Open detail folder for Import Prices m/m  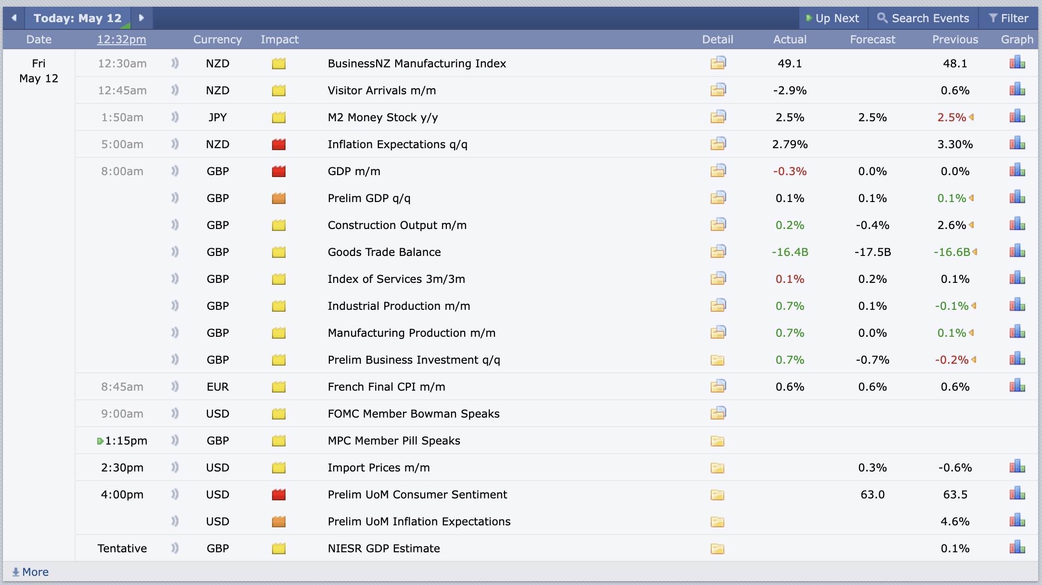click(717, 467)
